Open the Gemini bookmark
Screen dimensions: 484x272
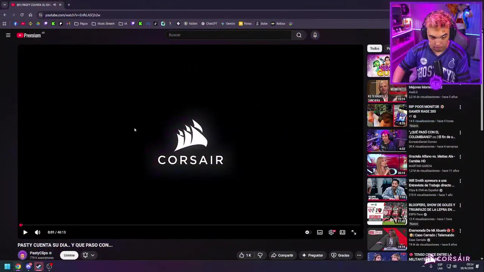228,23
